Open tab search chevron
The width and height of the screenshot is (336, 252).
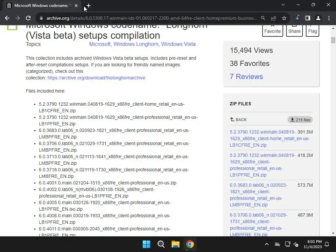tap(283, 5)
